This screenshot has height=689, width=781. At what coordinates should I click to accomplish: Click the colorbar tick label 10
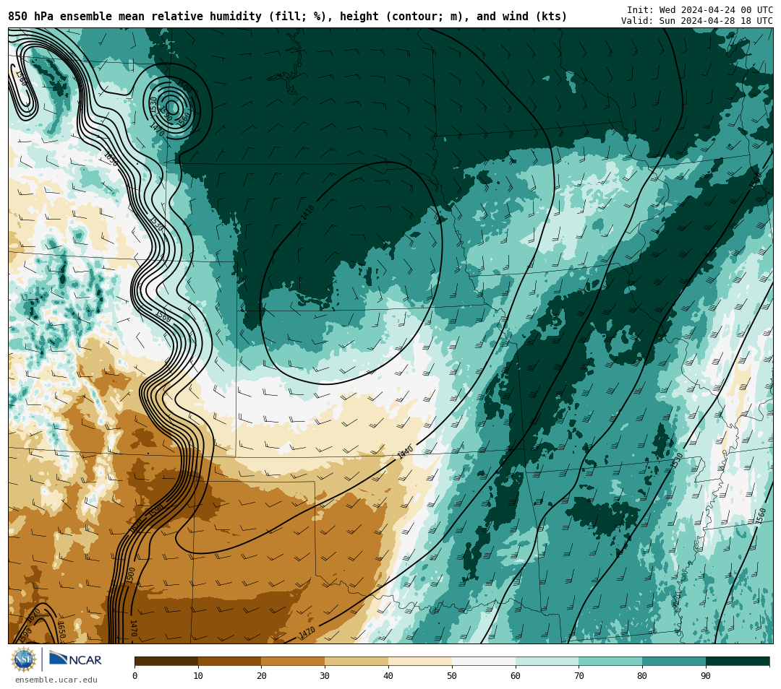coord(198,675)
